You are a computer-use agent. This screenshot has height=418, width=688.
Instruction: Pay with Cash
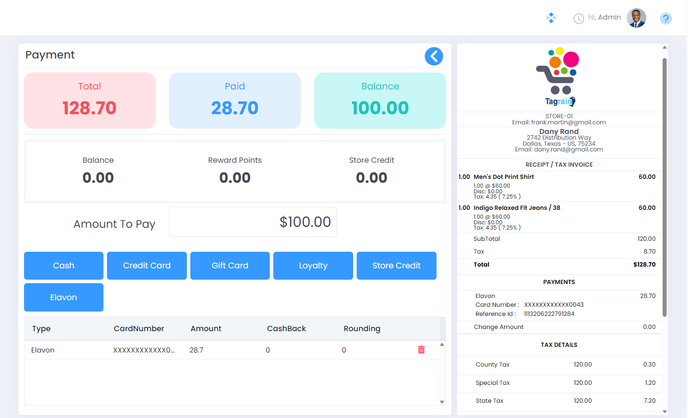tap(64, 266)
